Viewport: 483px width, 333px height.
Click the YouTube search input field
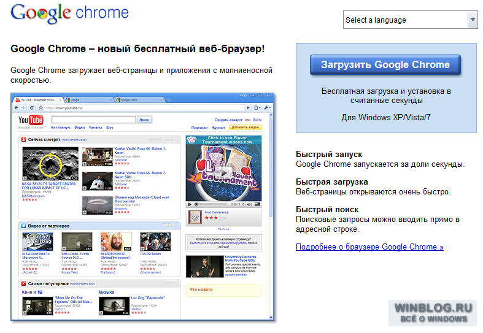pyautogui.click(x=94, y=120)
